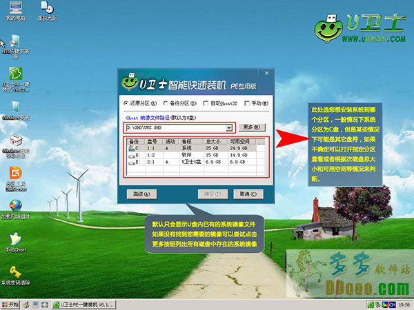Click the 高级 button
The image size is (414, 310).
tap(141, 194)
